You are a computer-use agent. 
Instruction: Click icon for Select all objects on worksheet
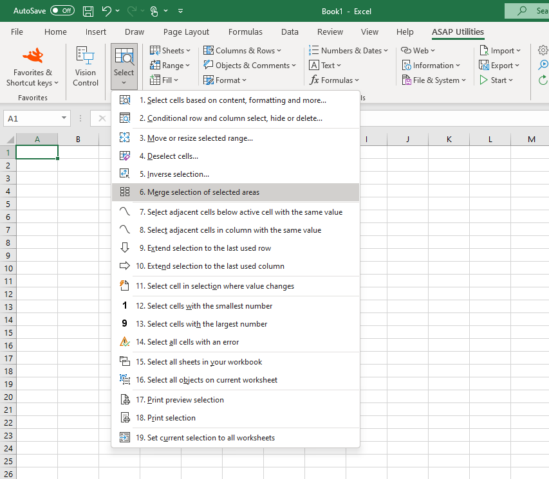(125, 379)
